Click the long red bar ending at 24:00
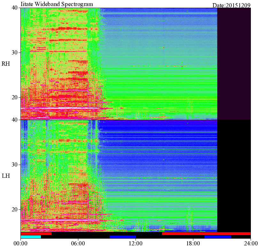The height and width of the screenshot is (246, 271). coord(206,234)
